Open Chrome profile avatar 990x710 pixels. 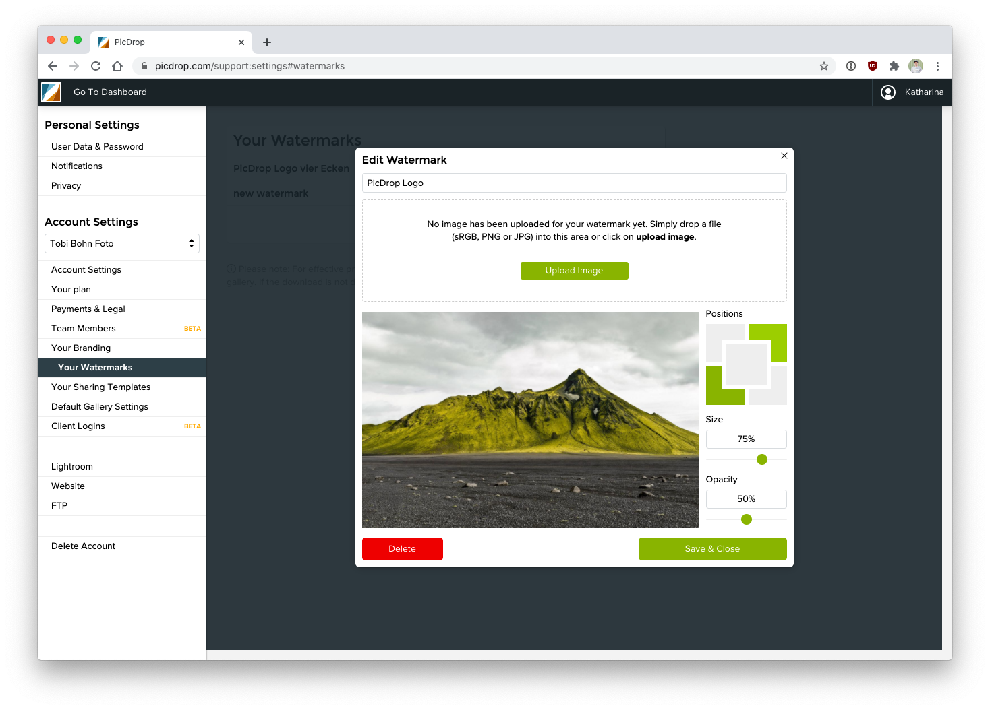point(916,66)
